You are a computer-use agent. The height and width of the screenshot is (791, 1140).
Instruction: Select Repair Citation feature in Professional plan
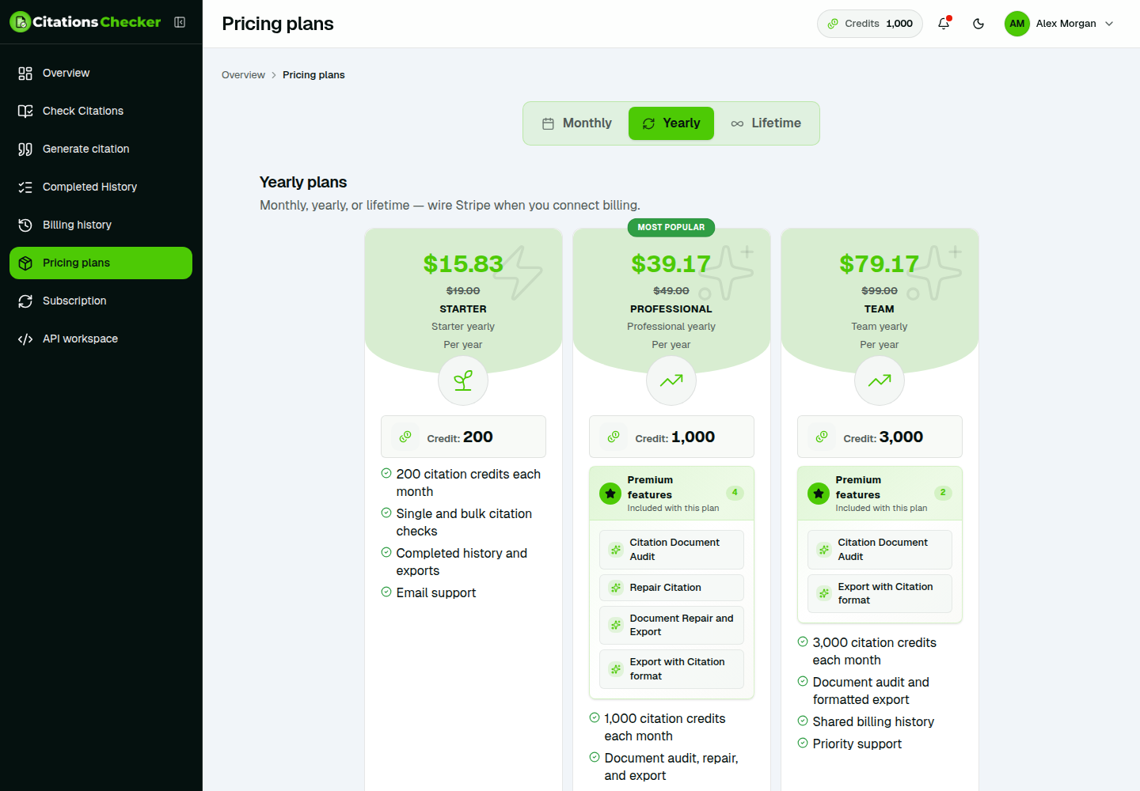pos(671,588)
